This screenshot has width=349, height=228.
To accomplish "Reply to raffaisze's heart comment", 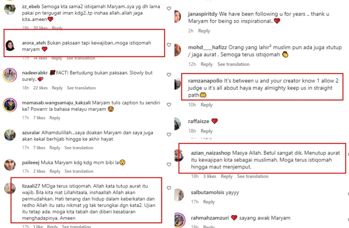I will [206, 131].
